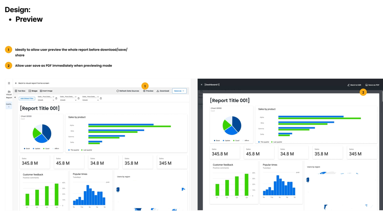
Task: Click the Add Global Filter button
Action: (27, 99)
